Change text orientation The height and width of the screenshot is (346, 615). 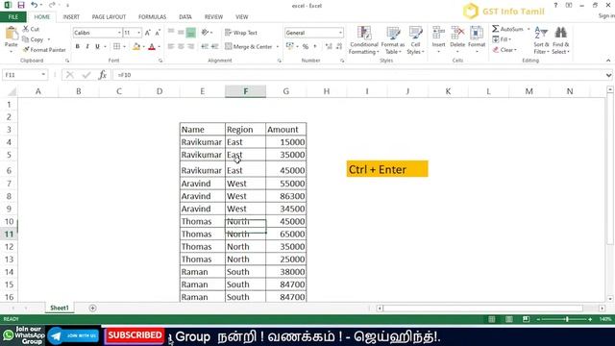point(205,33)
